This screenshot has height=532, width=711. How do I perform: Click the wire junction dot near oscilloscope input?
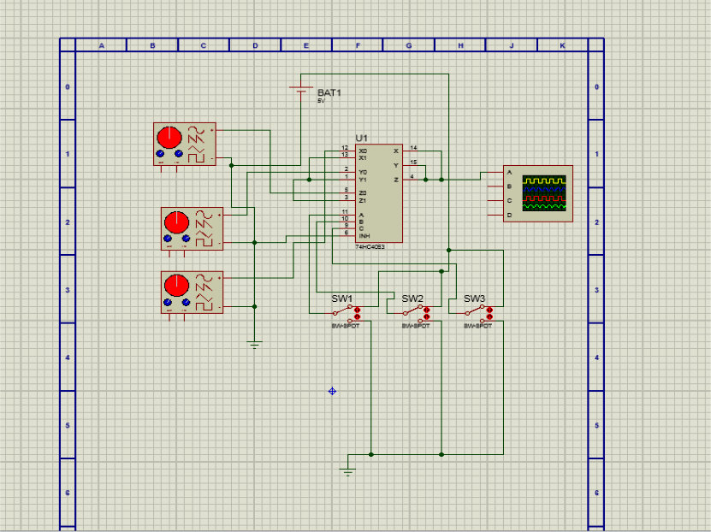(x=441, y=180)
